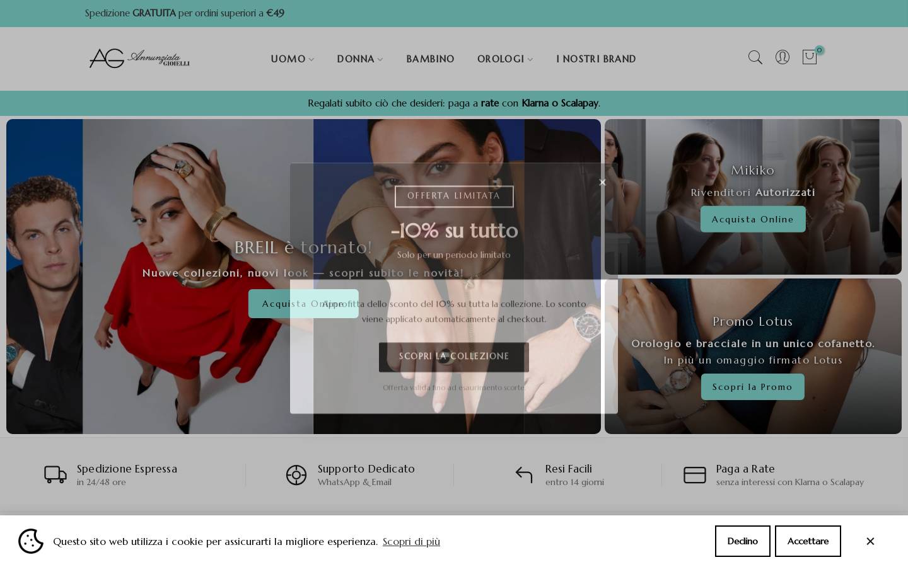This screenshot has height=567, width=908.
Task: Close the -10% offer popup
Action: 602,182
